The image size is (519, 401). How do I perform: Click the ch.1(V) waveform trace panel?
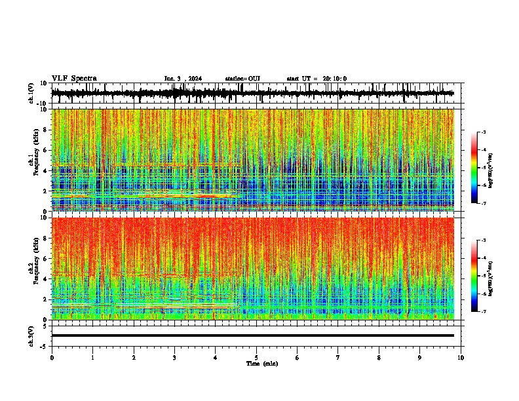tap(256, 93)
